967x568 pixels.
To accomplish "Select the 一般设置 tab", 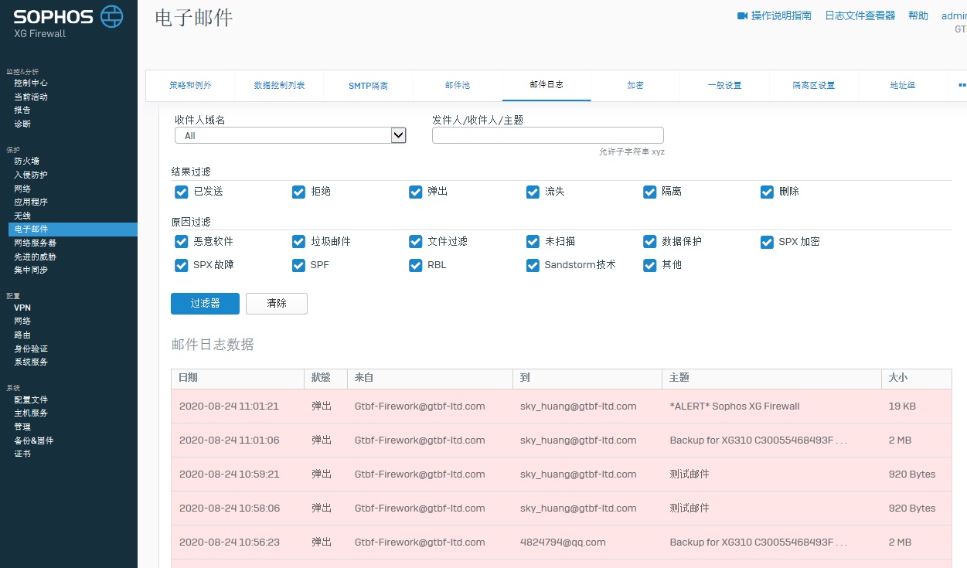I will (724, 86).
